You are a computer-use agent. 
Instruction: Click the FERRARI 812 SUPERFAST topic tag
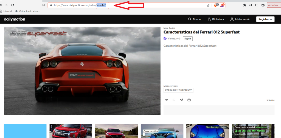coord(178,90)
